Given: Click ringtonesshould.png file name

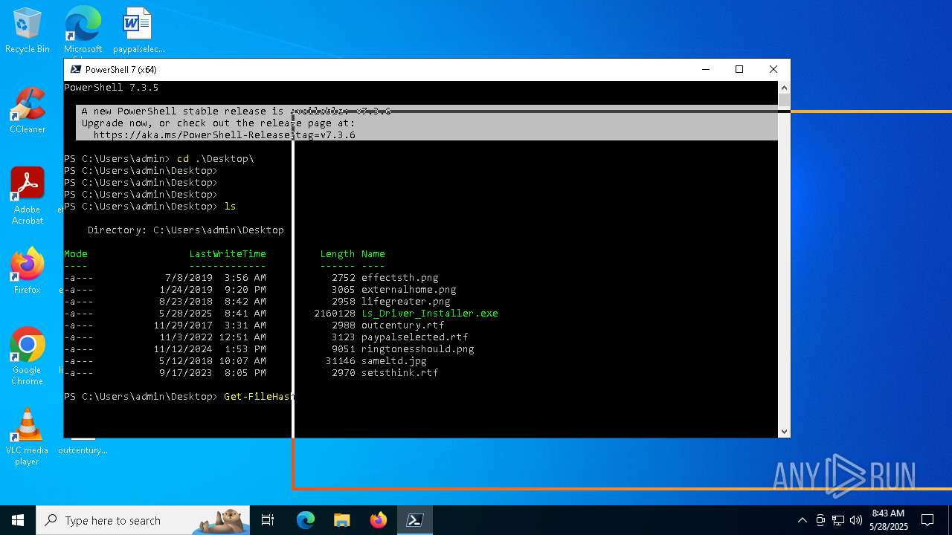Looking at the screenshot, I should [417, 349].
